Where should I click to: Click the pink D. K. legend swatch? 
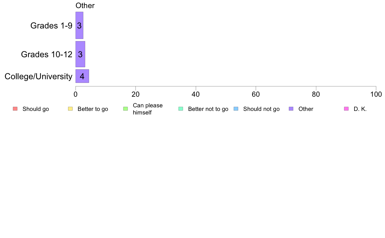[346, 109]
